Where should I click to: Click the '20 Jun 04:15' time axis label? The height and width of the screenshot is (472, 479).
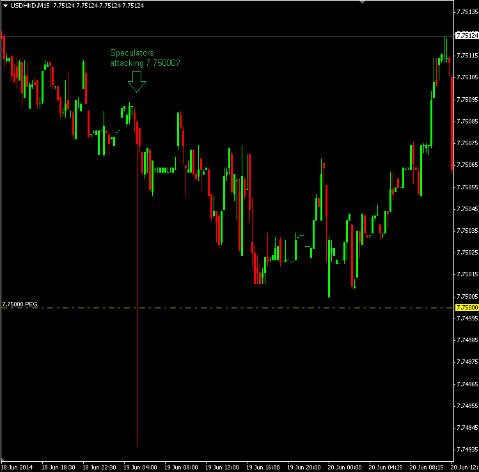coord(386,467)
